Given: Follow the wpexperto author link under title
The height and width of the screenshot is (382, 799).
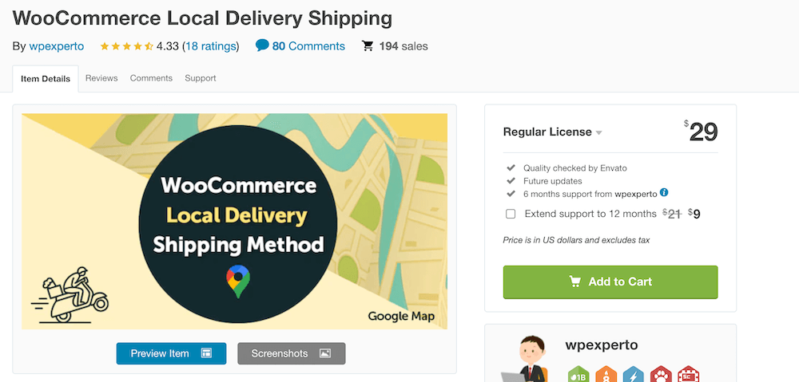Looking at the screenshot, I should (57, 46).
